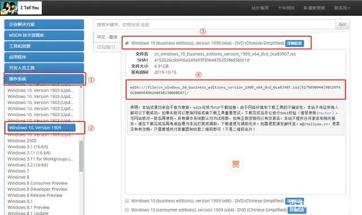362x215 pixels.
Task: Select Windows 8 Consumer Preview list item
Action: (38, 183)
